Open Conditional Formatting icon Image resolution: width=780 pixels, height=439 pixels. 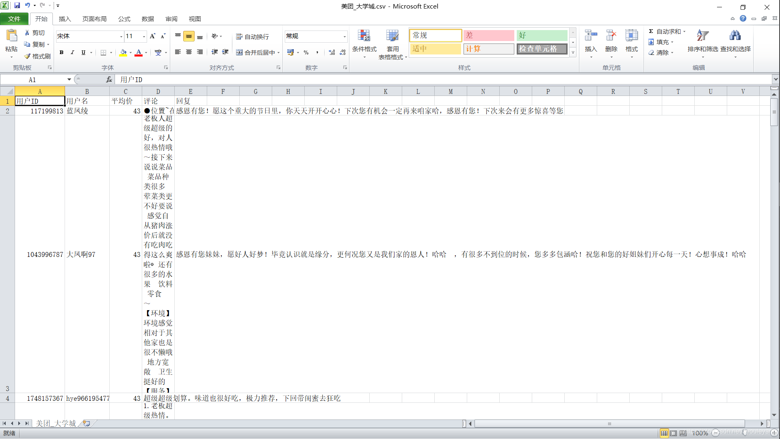[364, 36]
